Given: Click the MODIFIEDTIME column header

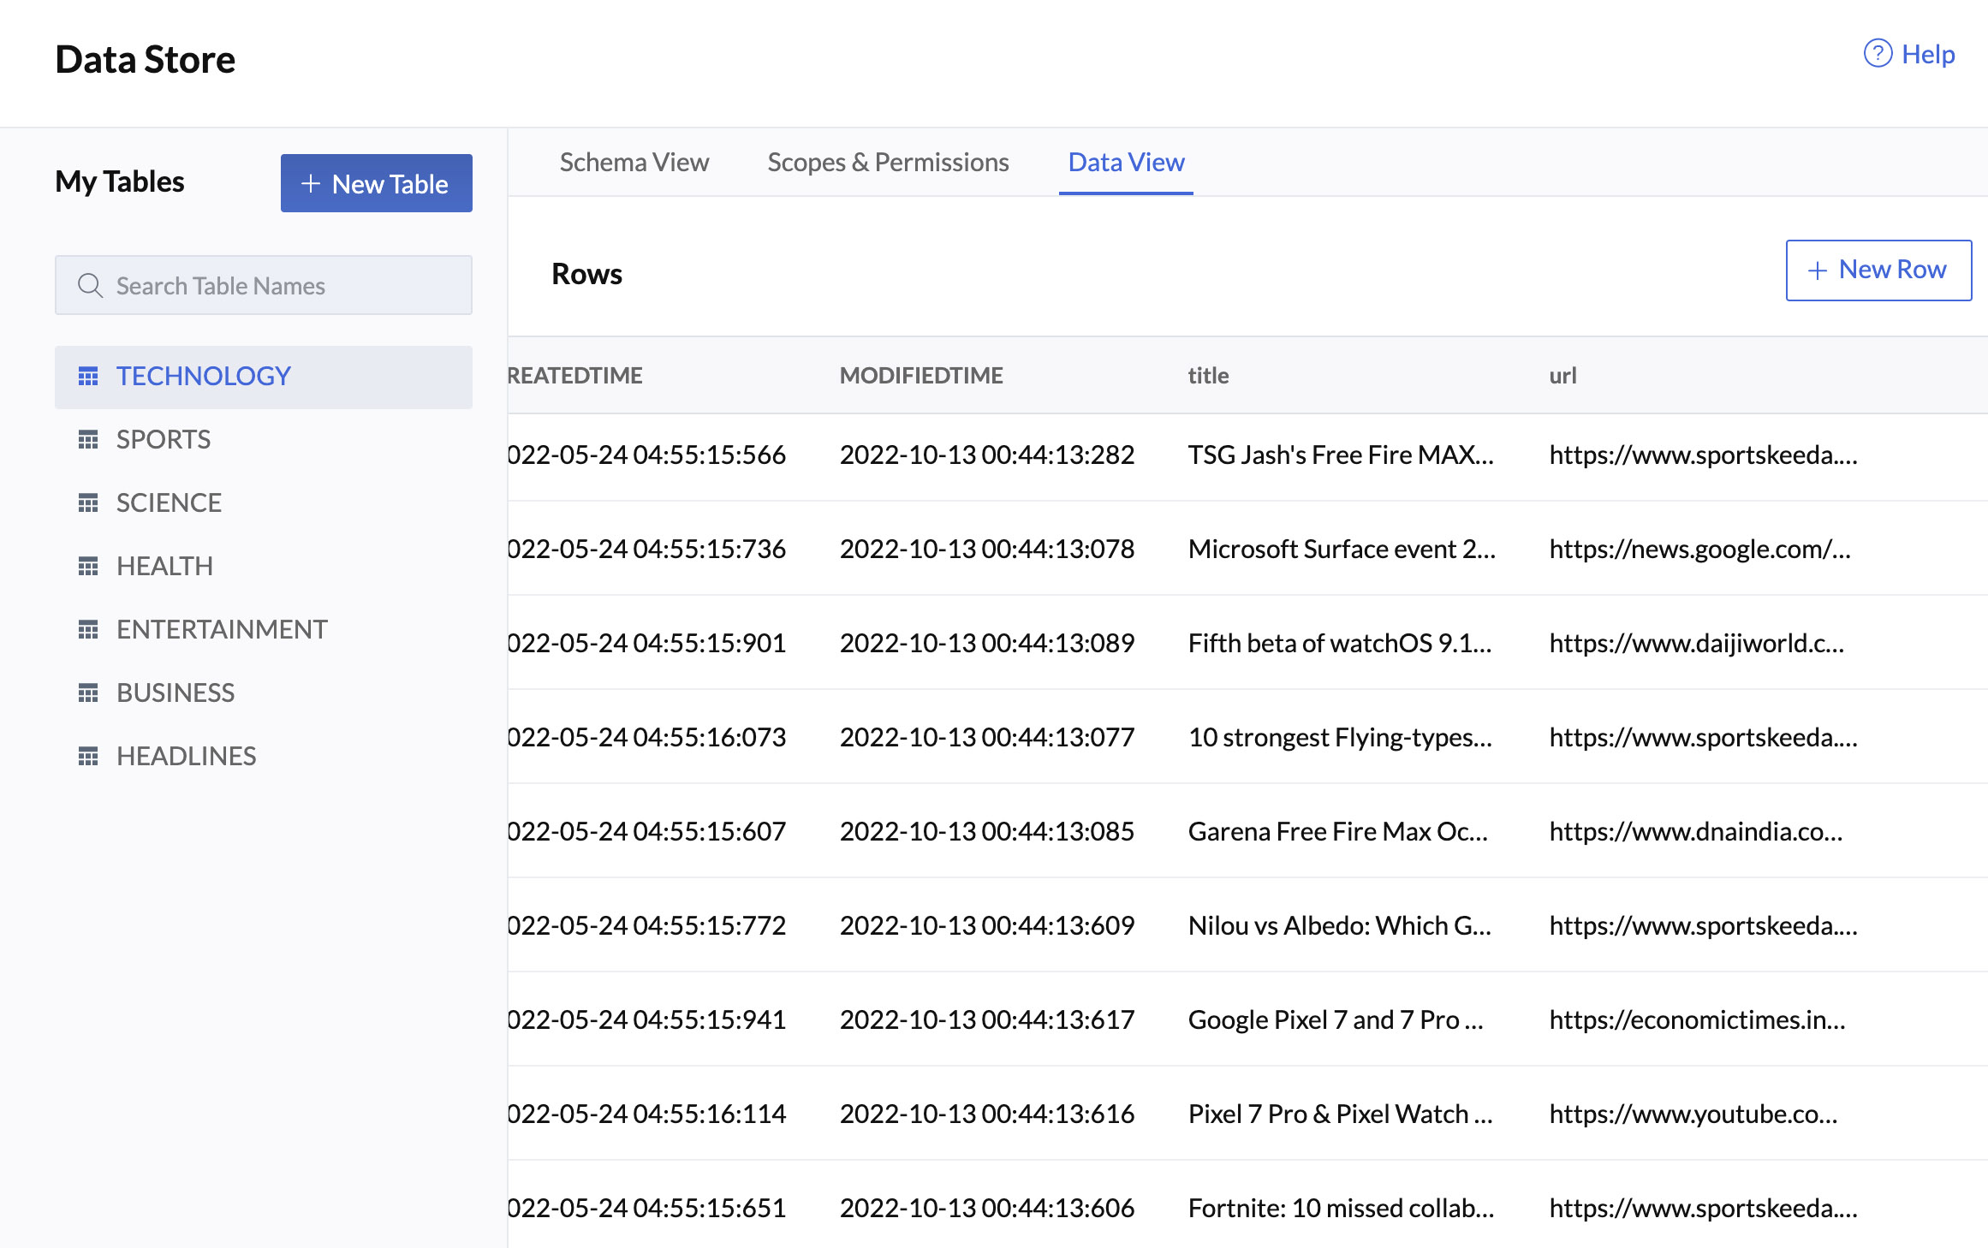Looking at the screenshot, I should [x=923, y=374].
